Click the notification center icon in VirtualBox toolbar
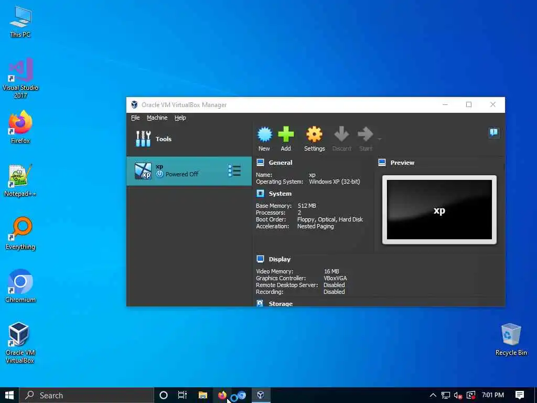Image resolution: width=537 pixels, height=403 pixels. click(x=493, y=132)
